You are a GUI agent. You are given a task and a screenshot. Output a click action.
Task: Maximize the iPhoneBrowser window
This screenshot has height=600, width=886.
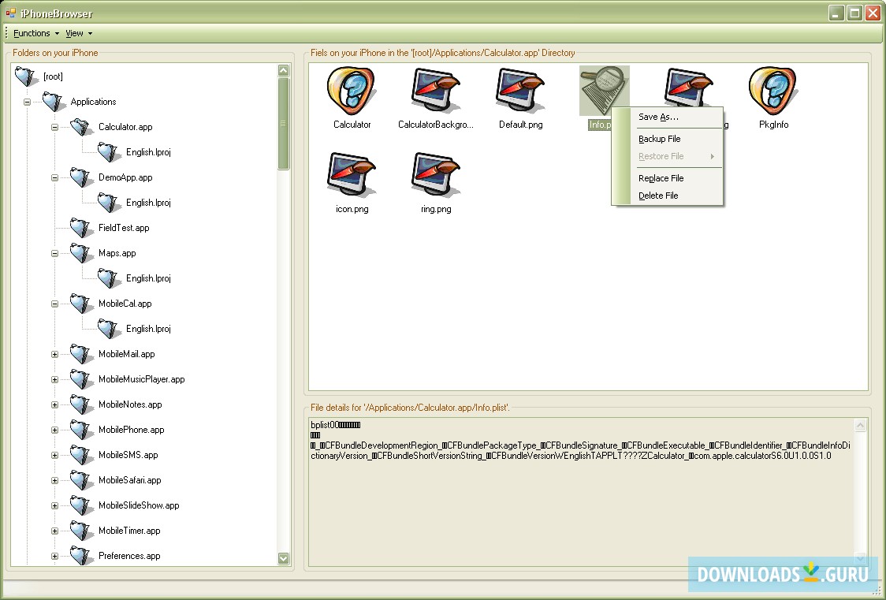coord(855,13)
